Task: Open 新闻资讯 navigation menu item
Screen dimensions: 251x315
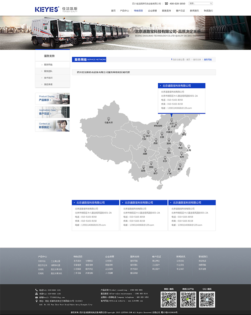Action: [194, 11]
